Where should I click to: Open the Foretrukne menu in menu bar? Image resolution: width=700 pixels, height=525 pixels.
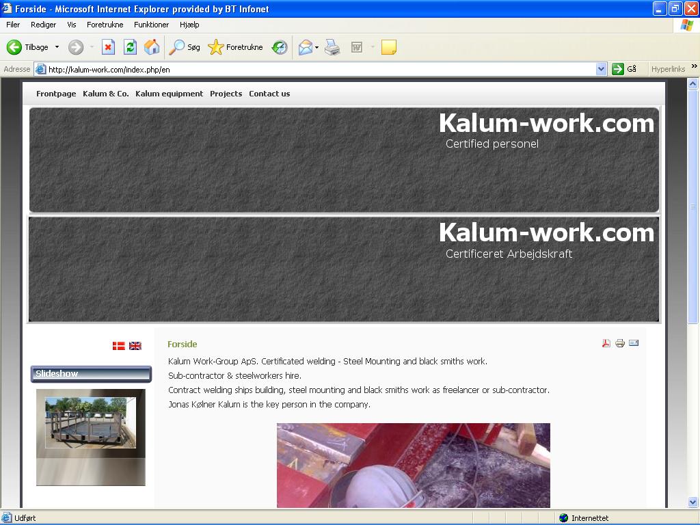pos(105,25)
